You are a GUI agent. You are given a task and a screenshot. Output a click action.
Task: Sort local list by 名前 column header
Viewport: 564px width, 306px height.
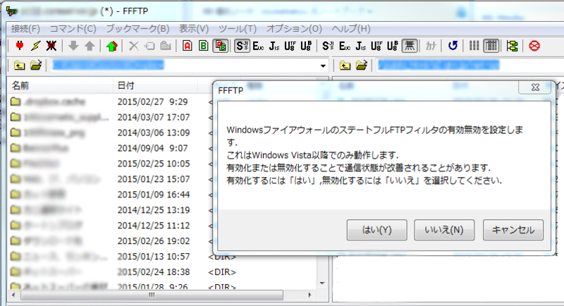(x=60, y=85)
